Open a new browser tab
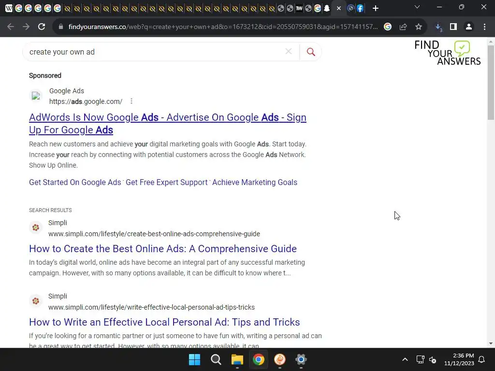 [375, 9]
